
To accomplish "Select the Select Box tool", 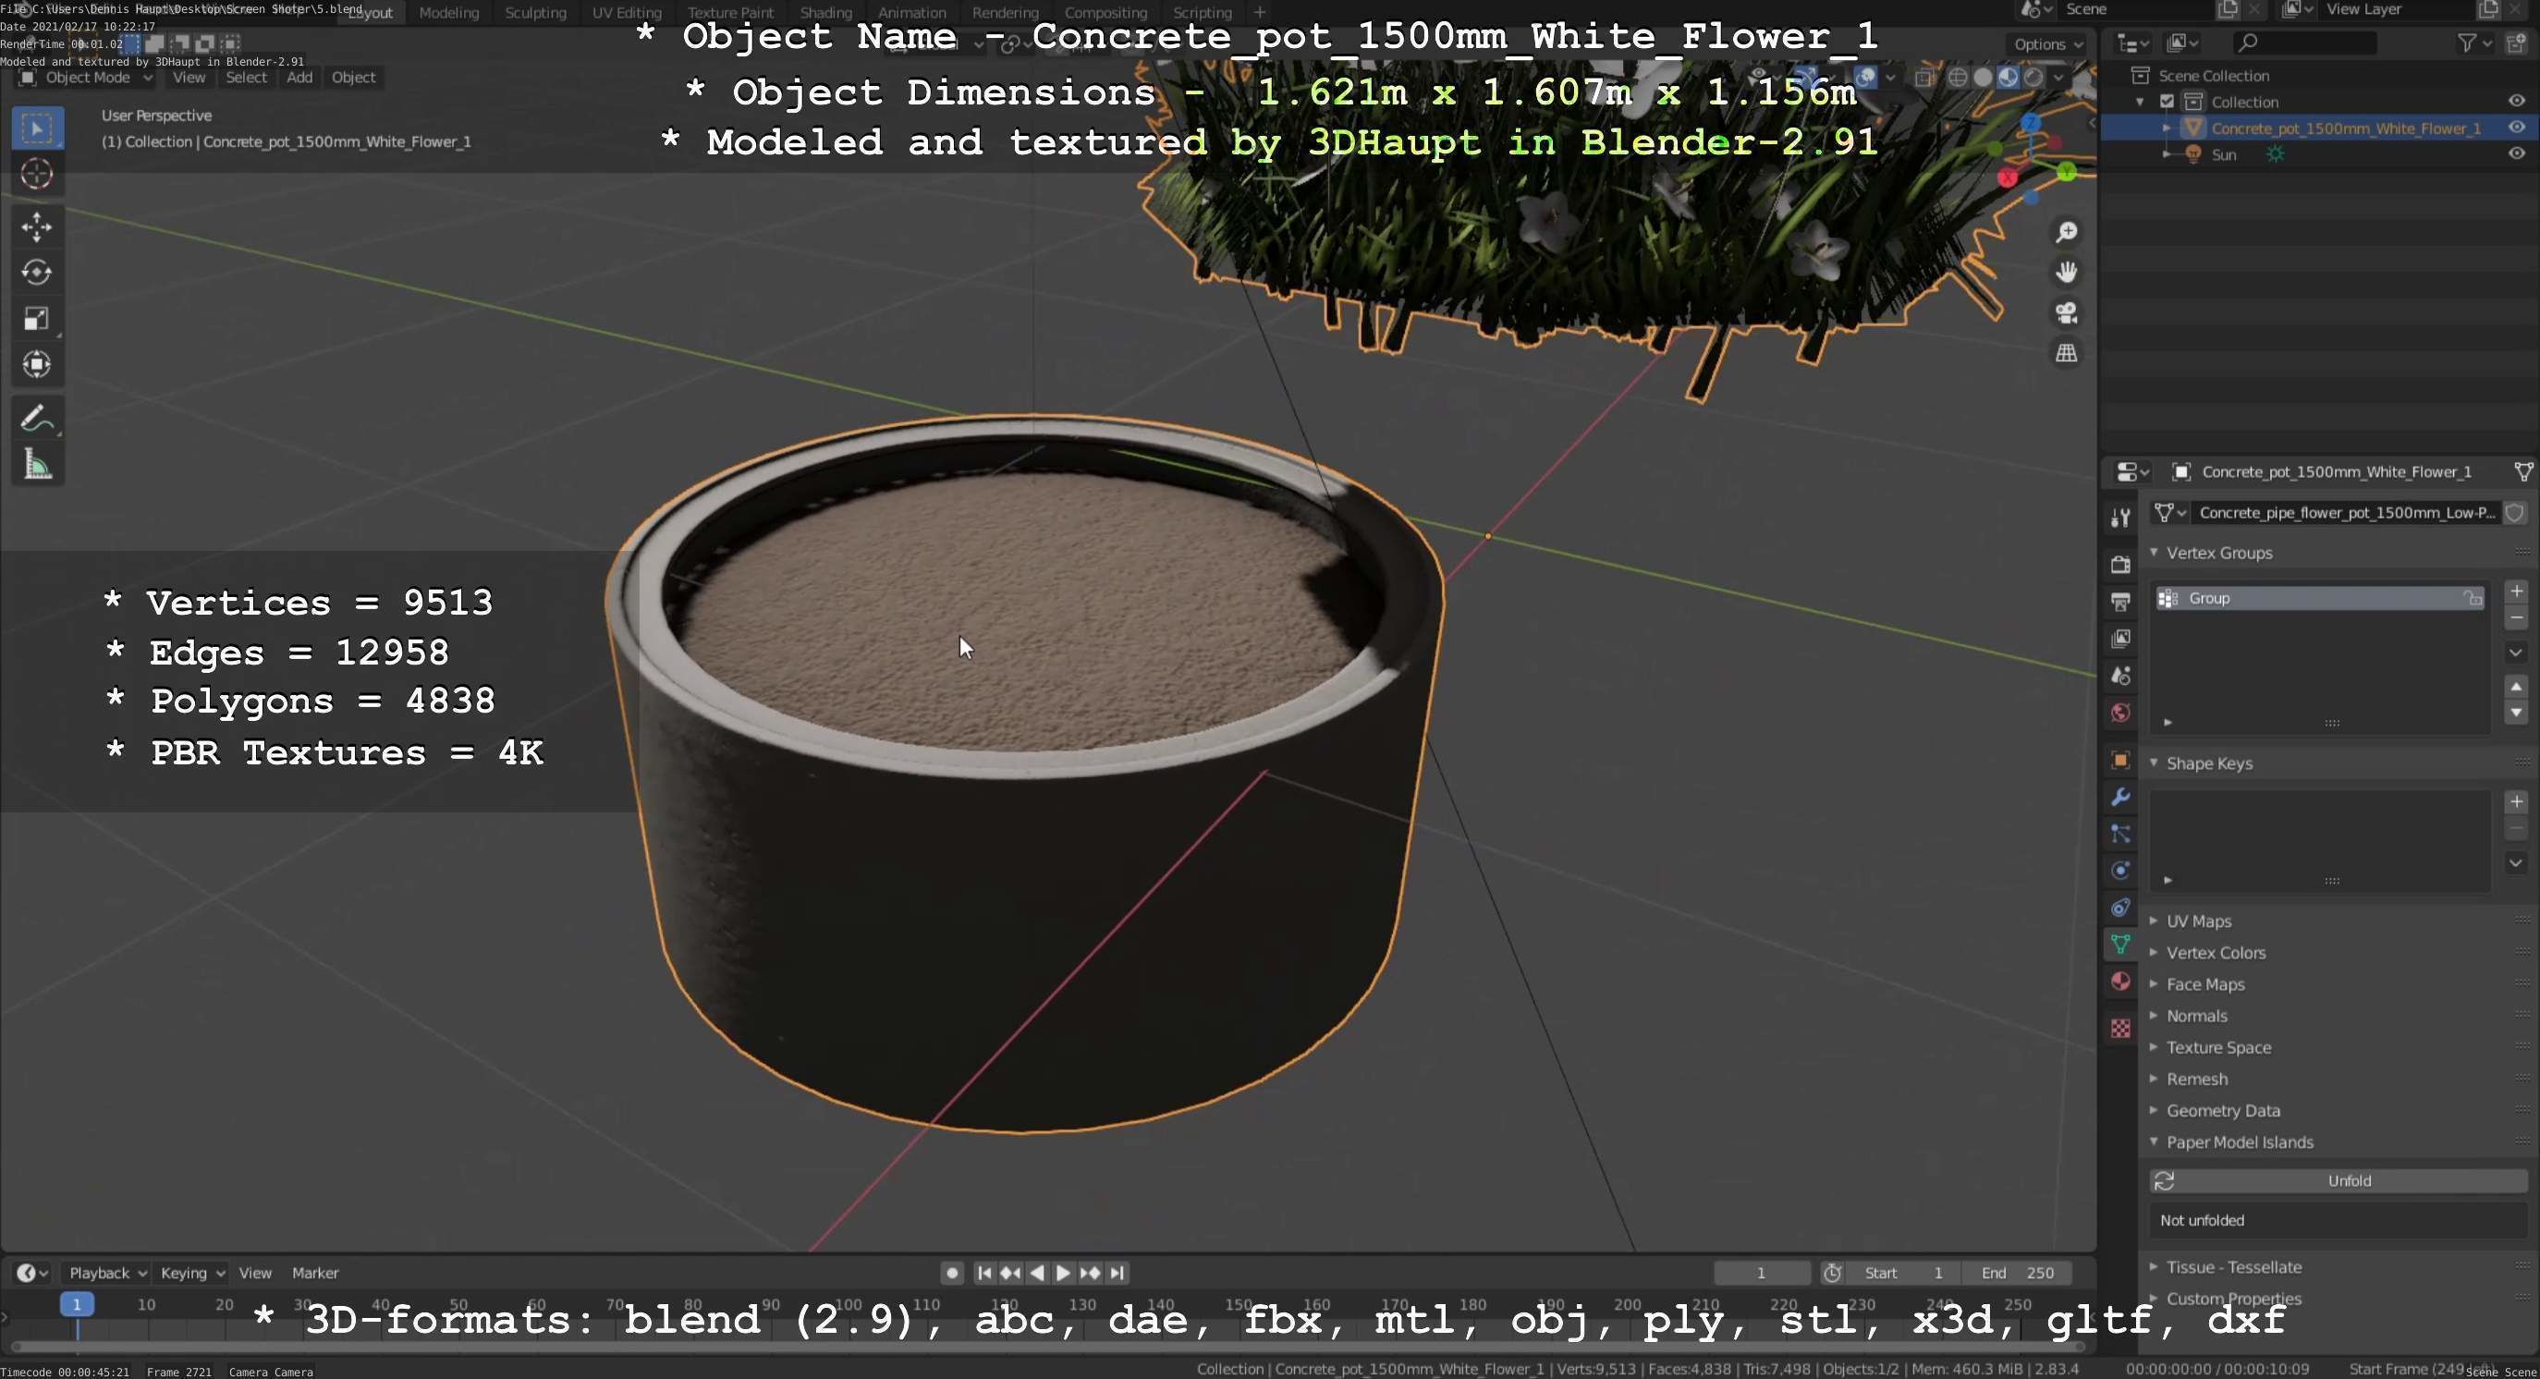I will (x=38, y=128).
